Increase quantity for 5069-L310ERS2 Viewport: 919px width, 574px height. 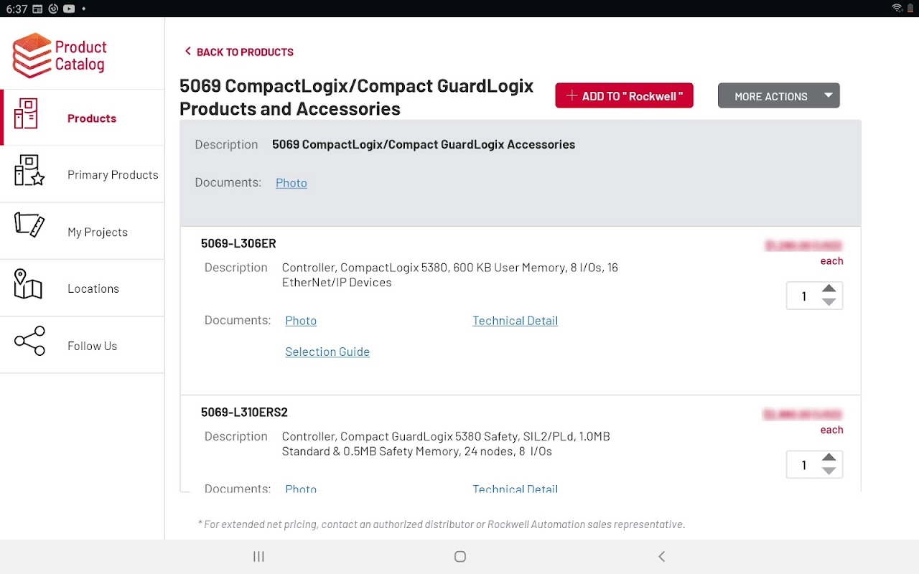[829, 458]
